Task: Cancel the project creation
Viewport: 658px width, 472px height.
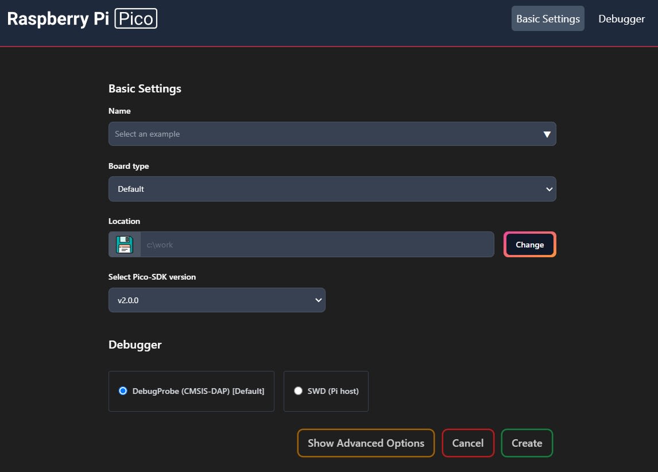Action: [468, 443]
